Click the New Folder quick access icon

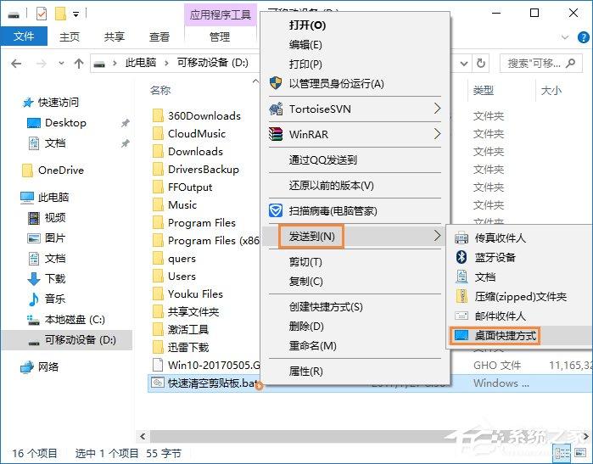[60, 14]
